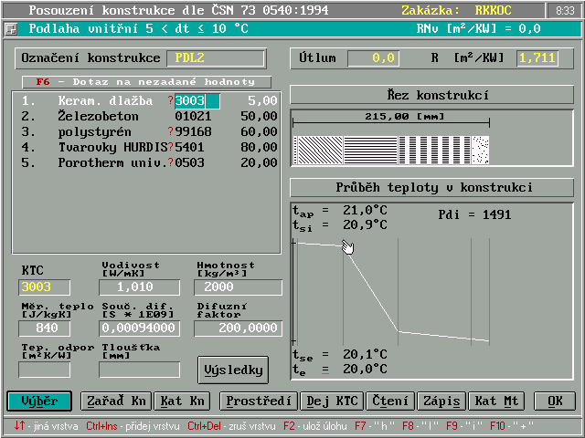Click the Výběr button
Screen dimensions: 585x438
[39, 401]
